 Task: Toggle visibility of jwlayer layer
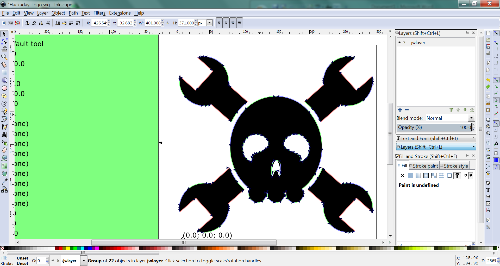(399, 42)
